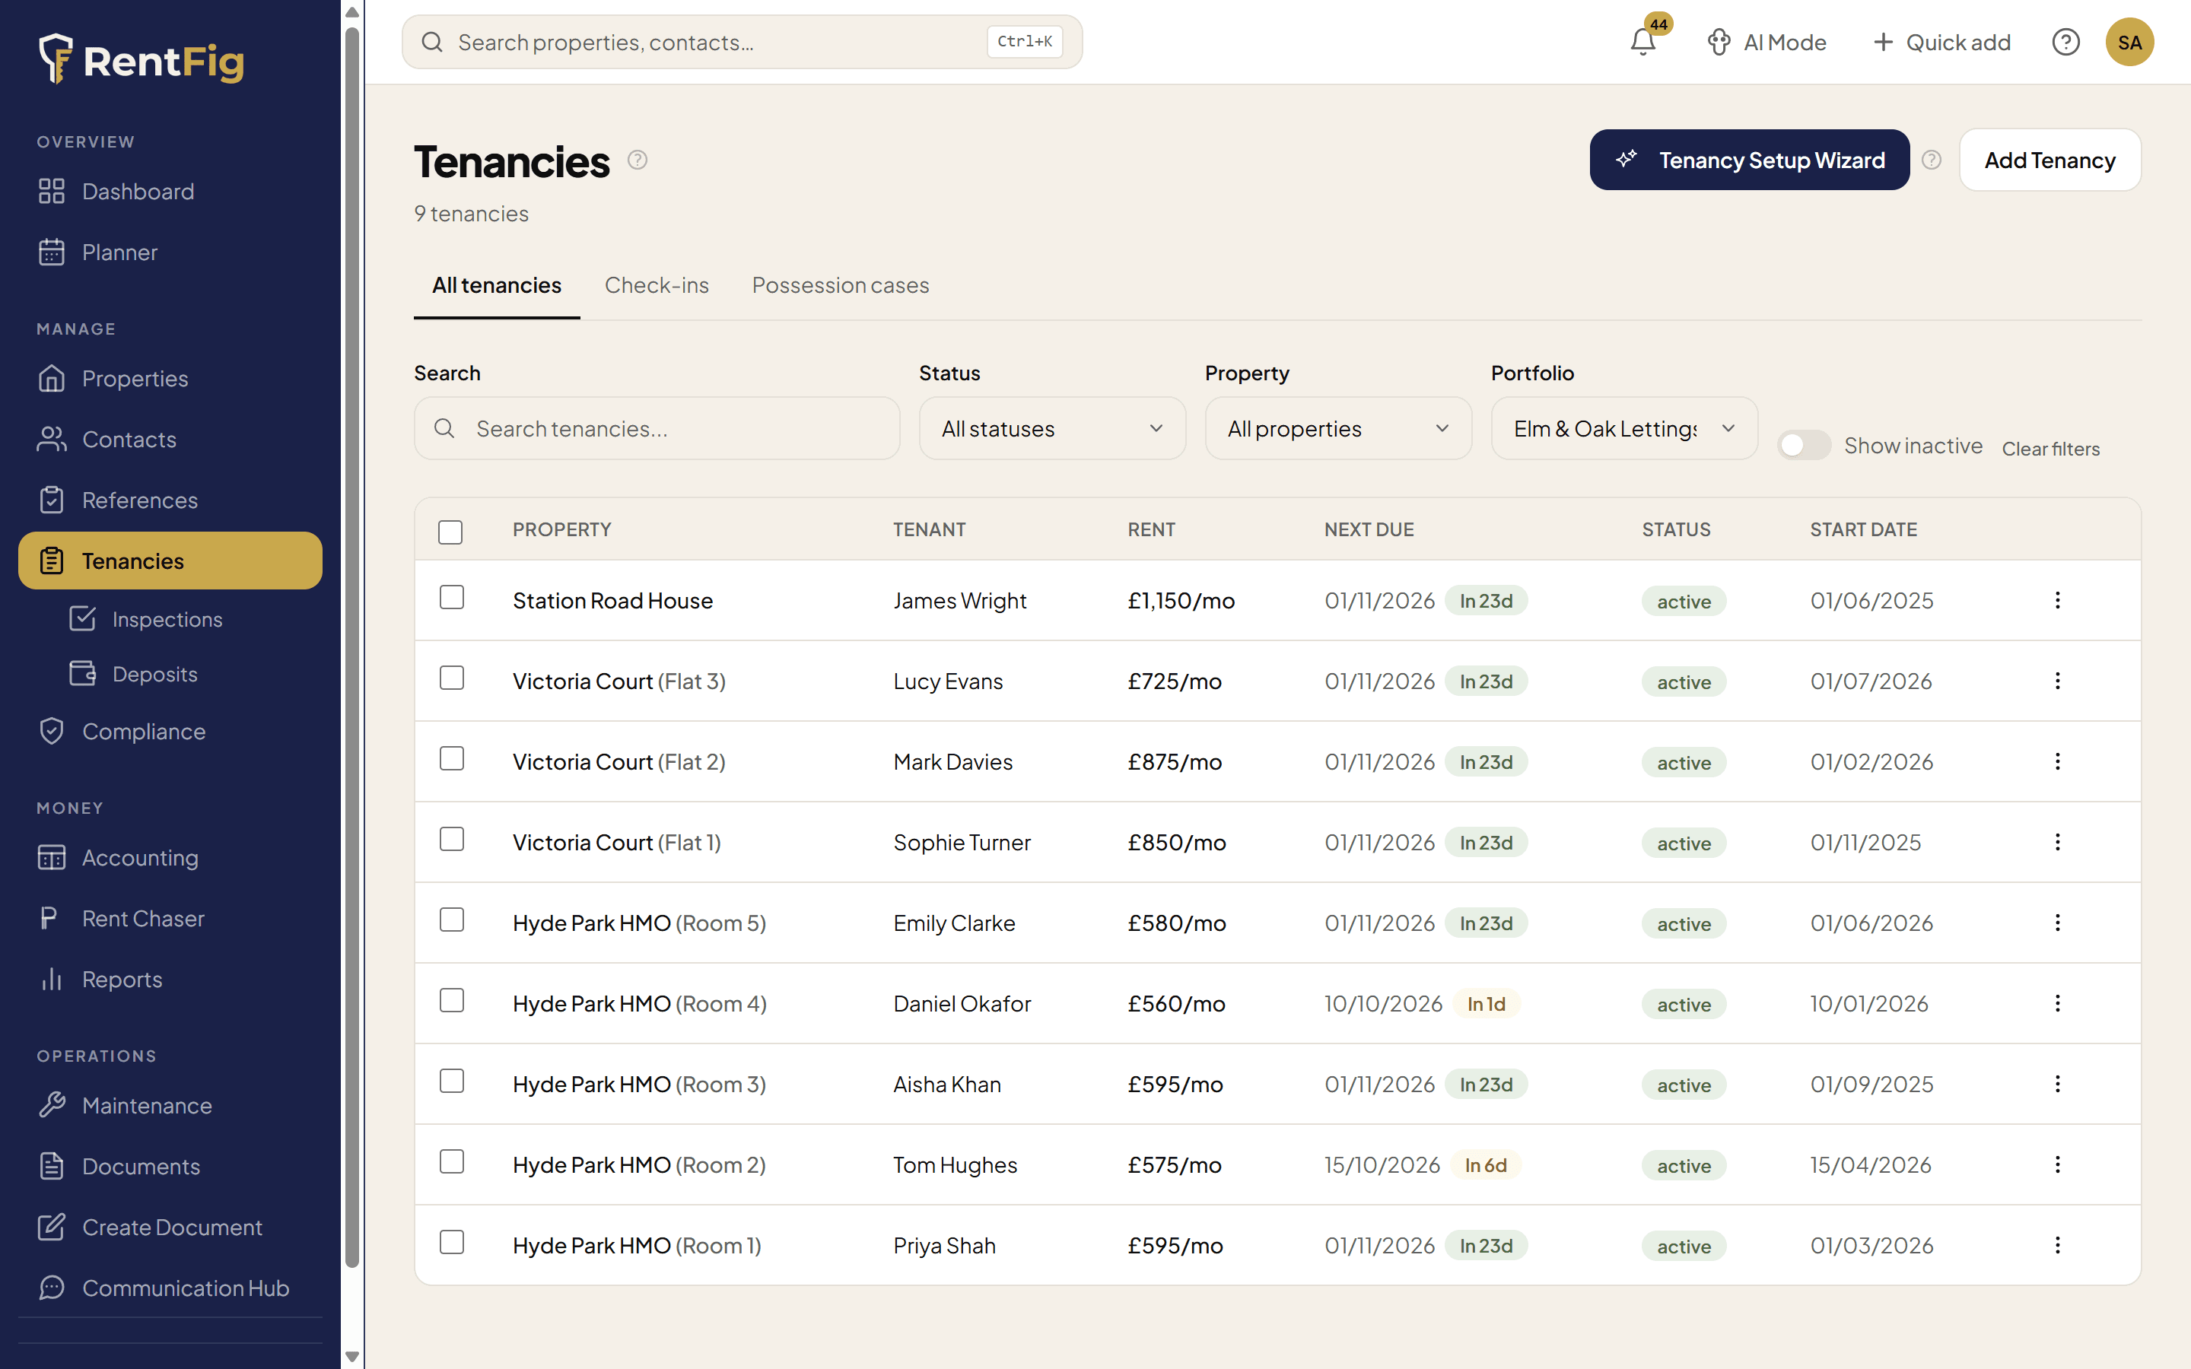The width and height of the screenshot is (2191, 1369).
Task: Open Tenancies in the sidebar
Action: click(170, 561)
